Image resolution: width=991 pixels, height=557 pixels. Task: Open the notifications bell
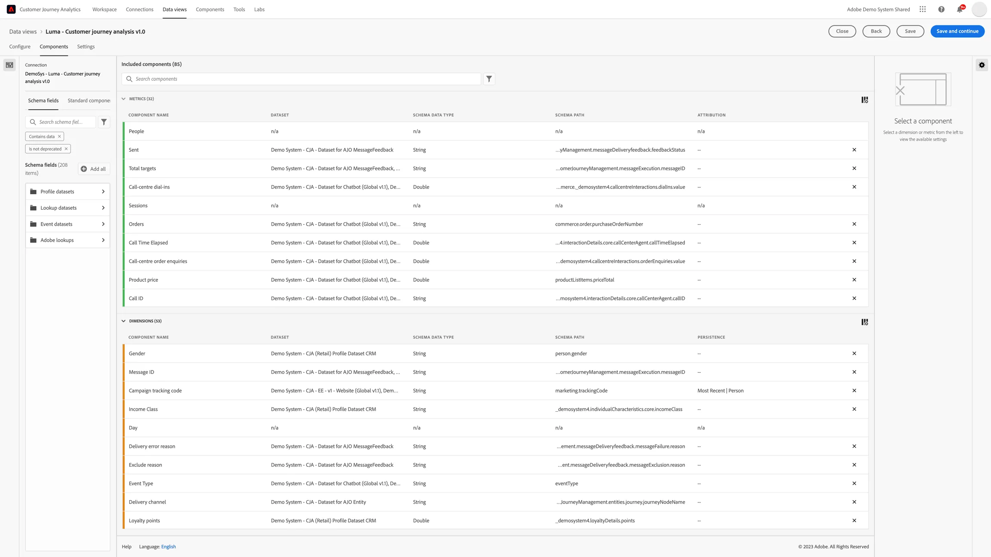[960, 9]
